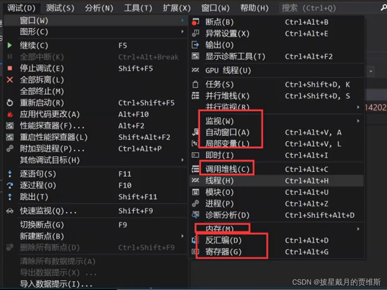Open the 调试(D) menu
This screenshot has height=290, width=387.
[x=21, y=8]
